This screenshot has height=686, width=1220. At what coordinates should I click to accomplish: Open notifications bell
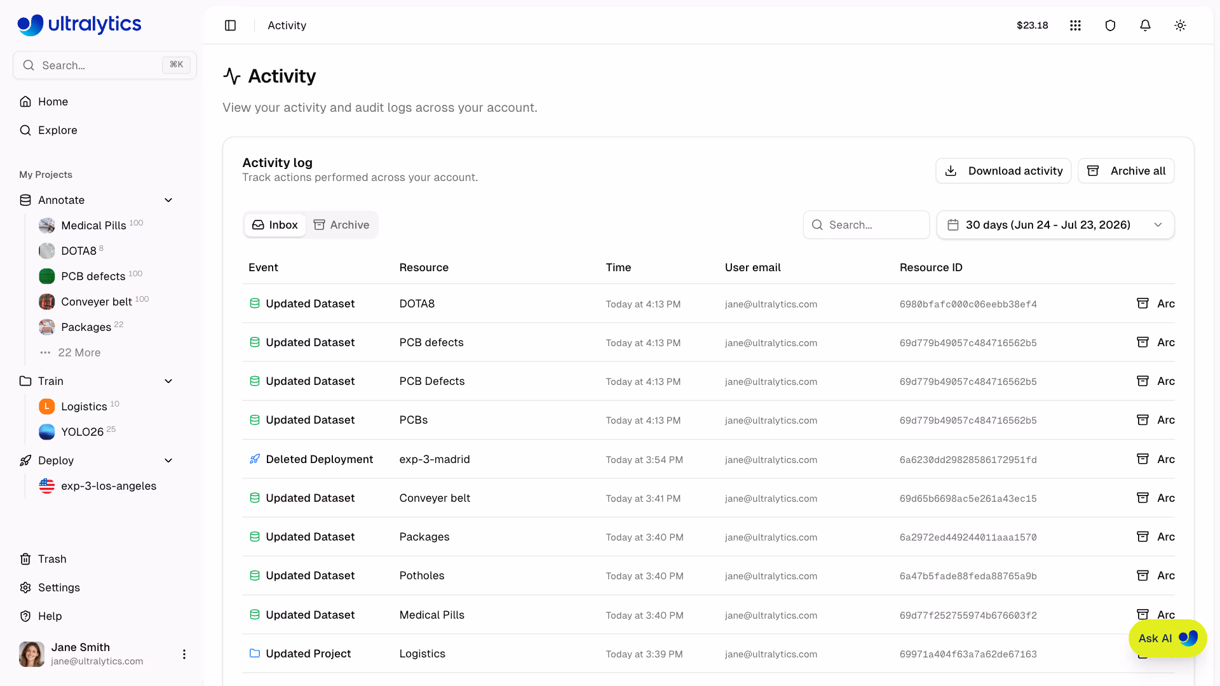[1145, 25]
